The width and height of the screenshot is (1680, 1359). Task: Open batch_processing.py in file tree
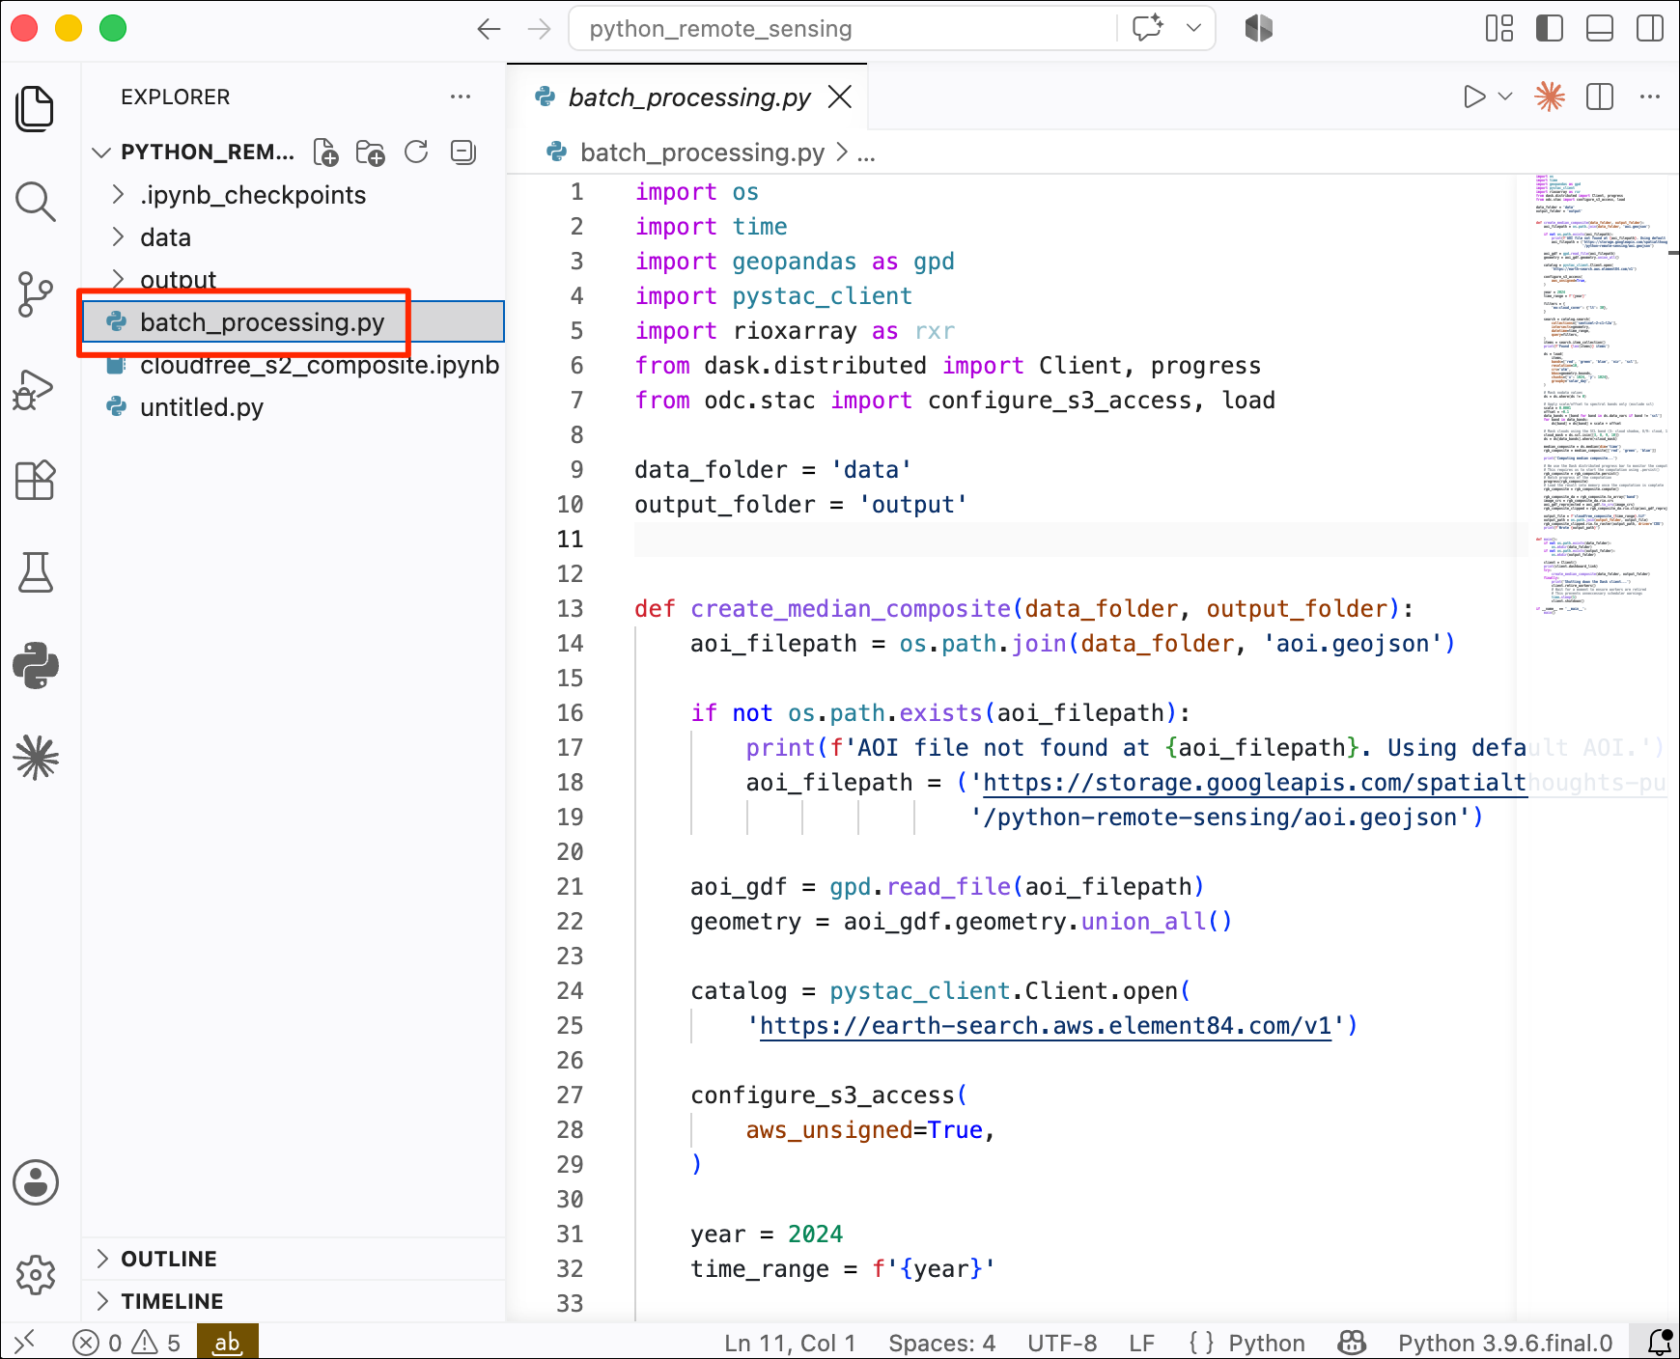[294, 321]
